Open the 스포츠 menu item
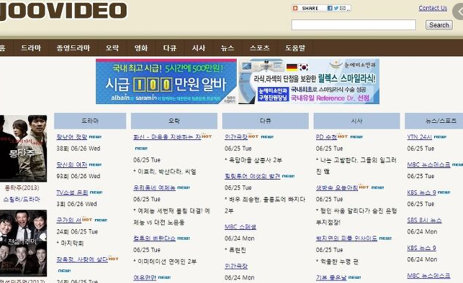463x283 pixels. [x=259, y=47]
